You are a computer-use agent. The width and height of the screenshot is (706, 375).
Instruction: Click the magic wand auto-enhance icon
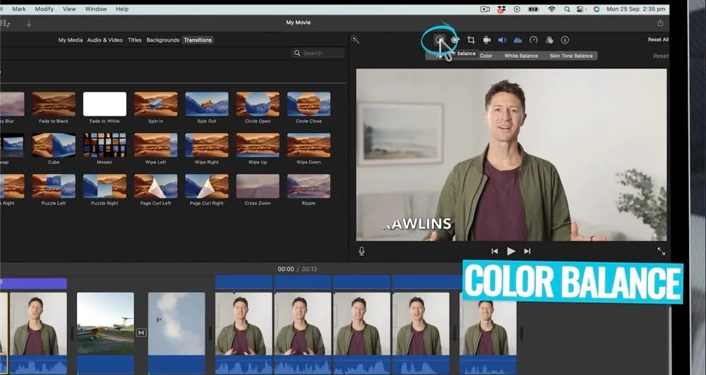[x=355, y=40]
